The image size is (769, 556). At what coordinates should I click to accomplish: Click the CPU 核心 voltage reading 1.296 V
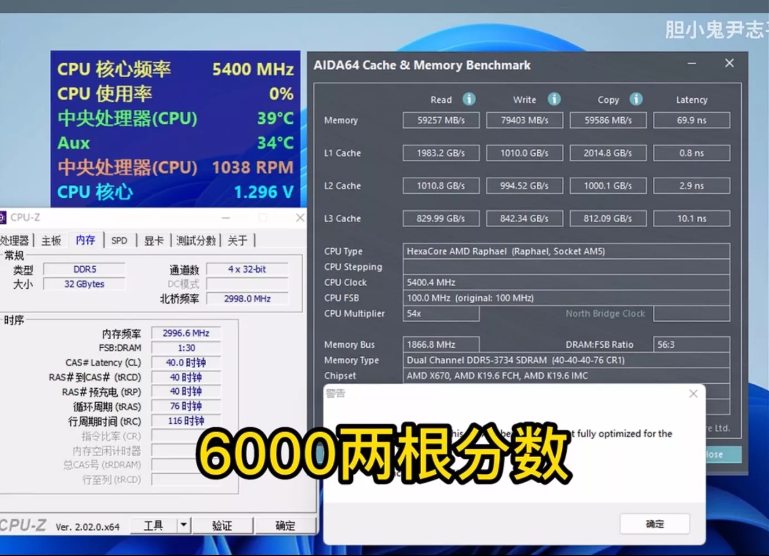(264, 192)
